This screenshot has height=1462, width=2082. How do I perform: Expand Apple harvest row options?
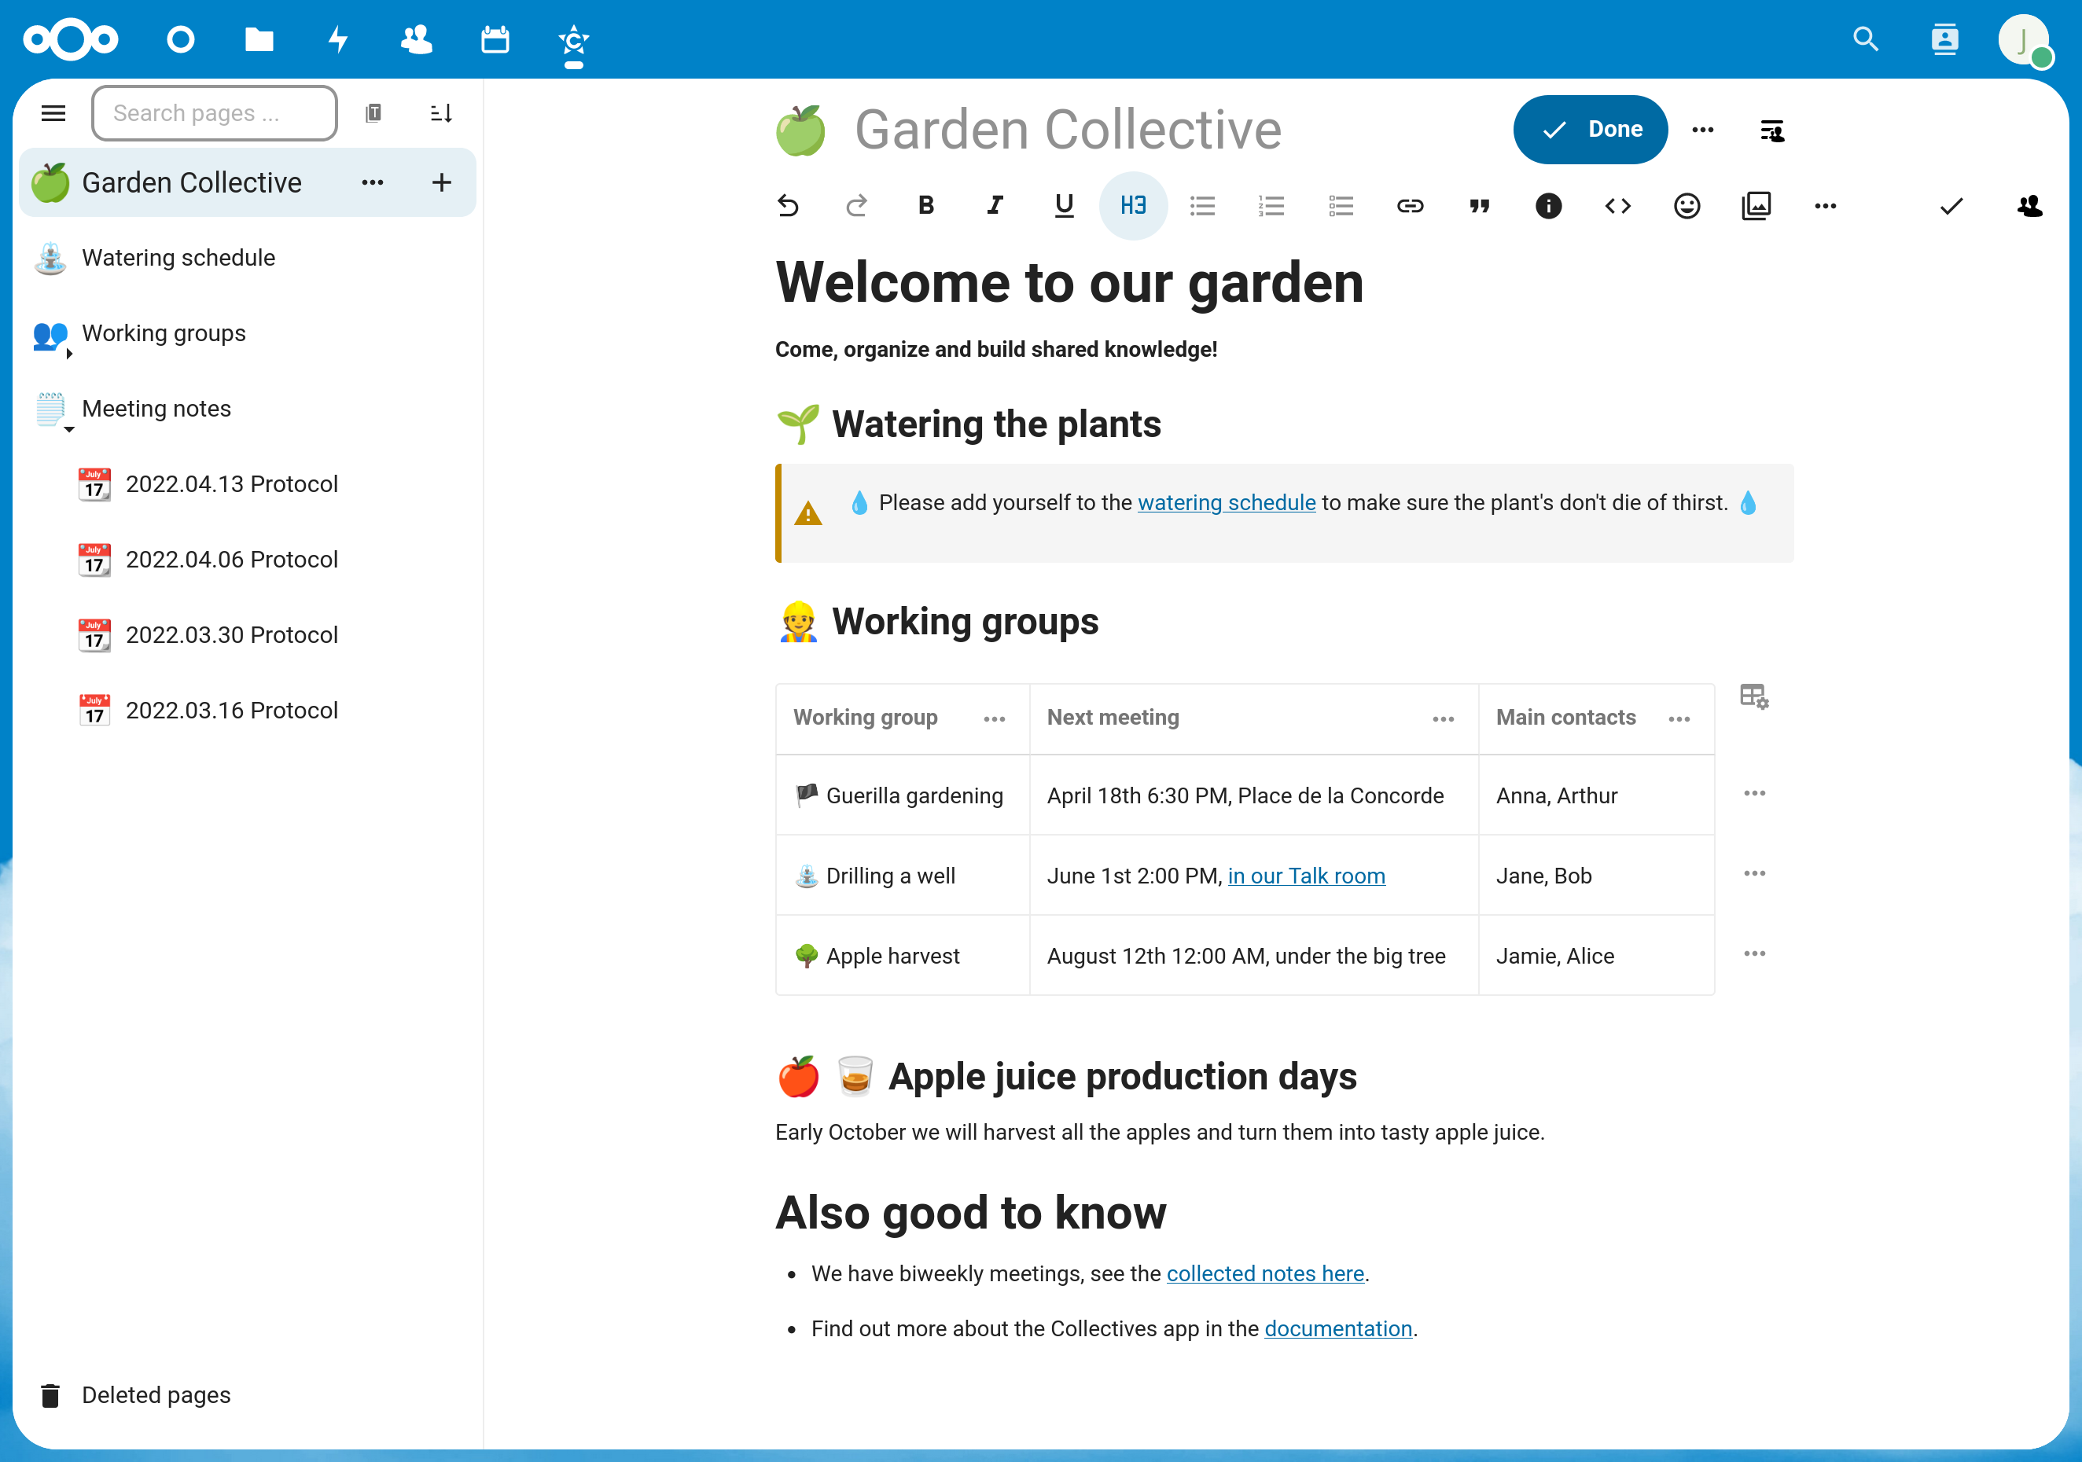[x=1753, y=953]
